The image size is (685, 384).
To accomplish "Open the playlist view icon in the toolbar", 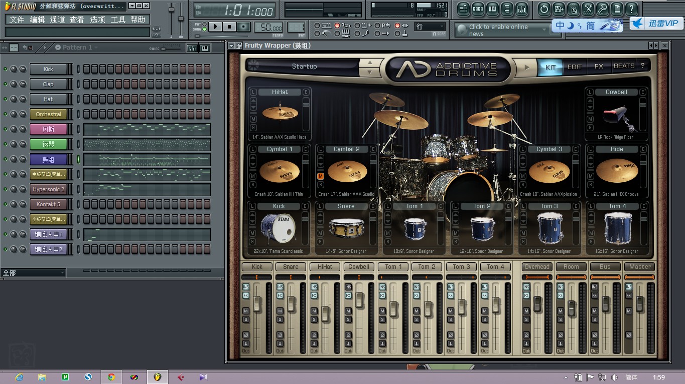I will (x=463, y=9).
